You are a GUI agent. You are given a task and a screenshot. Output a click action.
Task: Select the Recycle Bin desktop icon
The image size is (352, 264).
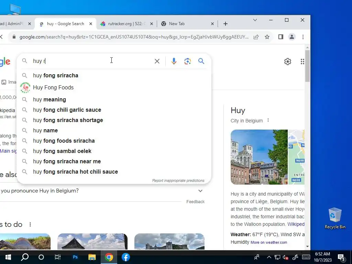click(335, 218)
